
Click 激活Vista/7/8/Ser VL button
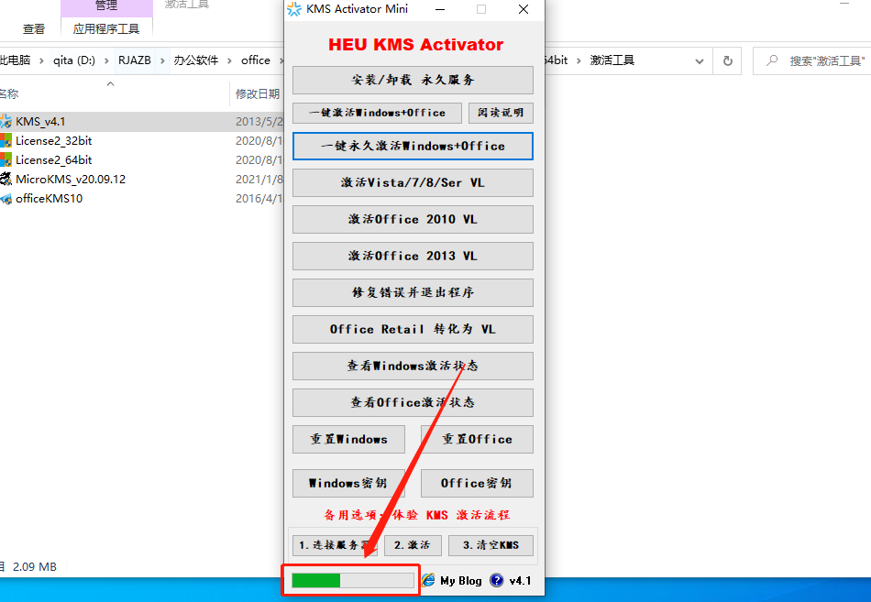tap(413, 182)
